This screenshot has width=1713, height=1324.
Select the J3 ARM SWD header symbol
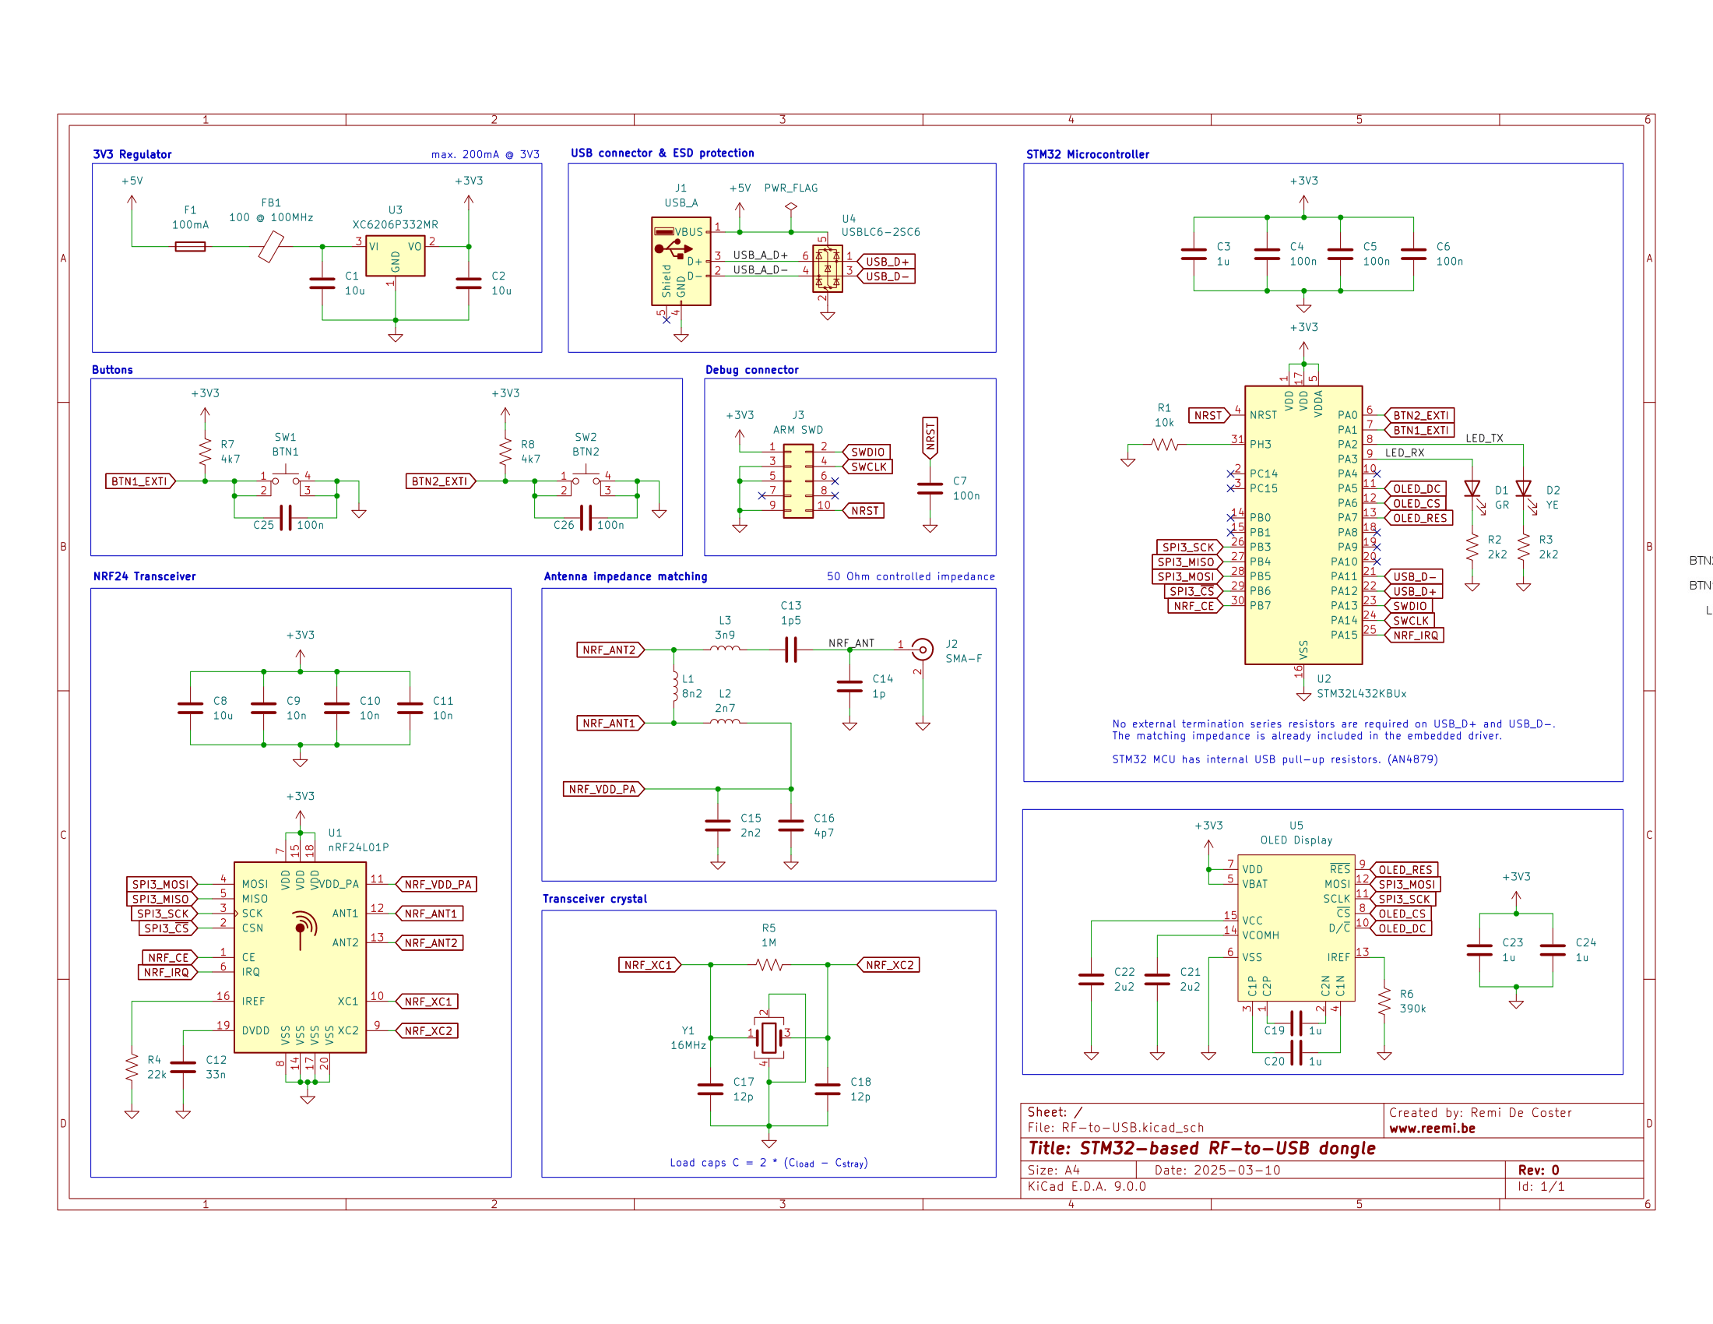coord(798,481)
